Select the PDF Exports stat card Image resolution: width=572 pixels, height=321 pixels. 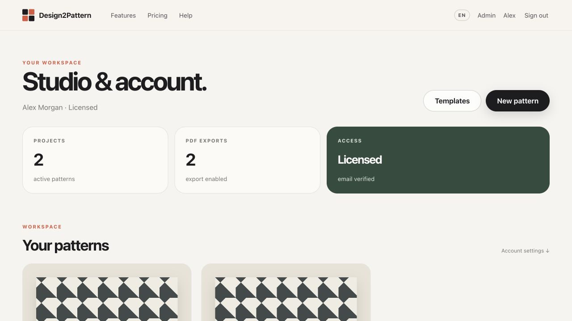(x=247, y=160)
